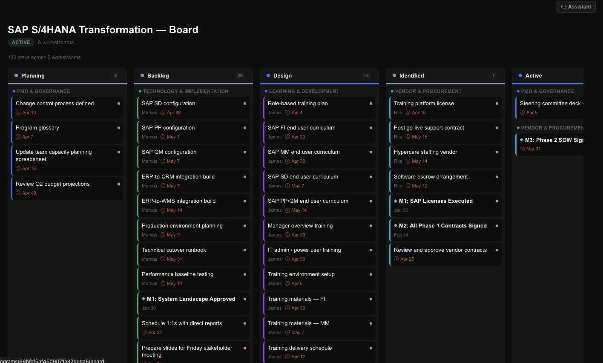Open Schedule 1:1s with direct reports card
603x363 pixels.
point(193,328)
